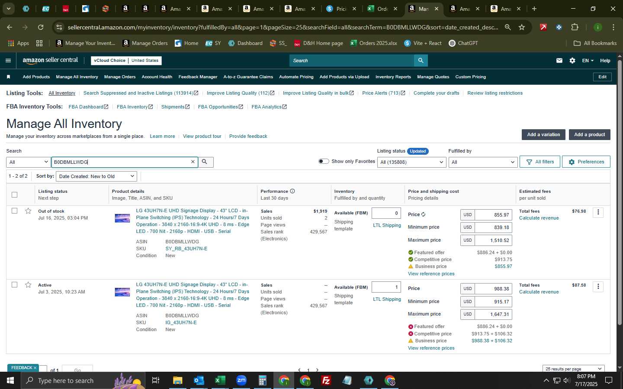Open the Price Alerts (713) link

(x=383, y=93)
